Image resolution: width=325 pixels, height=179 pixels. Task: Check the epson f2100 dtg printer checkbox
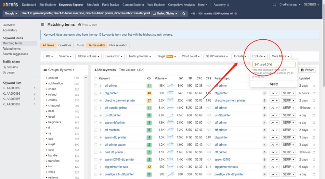[96, 160]
